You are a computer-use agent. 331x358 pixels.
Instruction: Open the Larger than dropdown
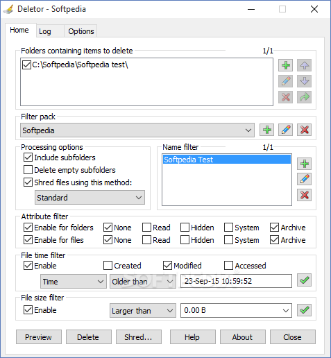tap(143, 311)
